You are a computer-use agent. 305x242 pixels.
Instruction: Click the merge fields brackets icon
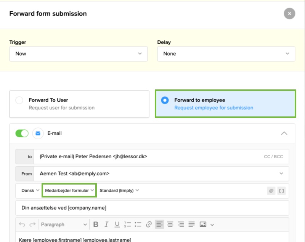point(282,191)
